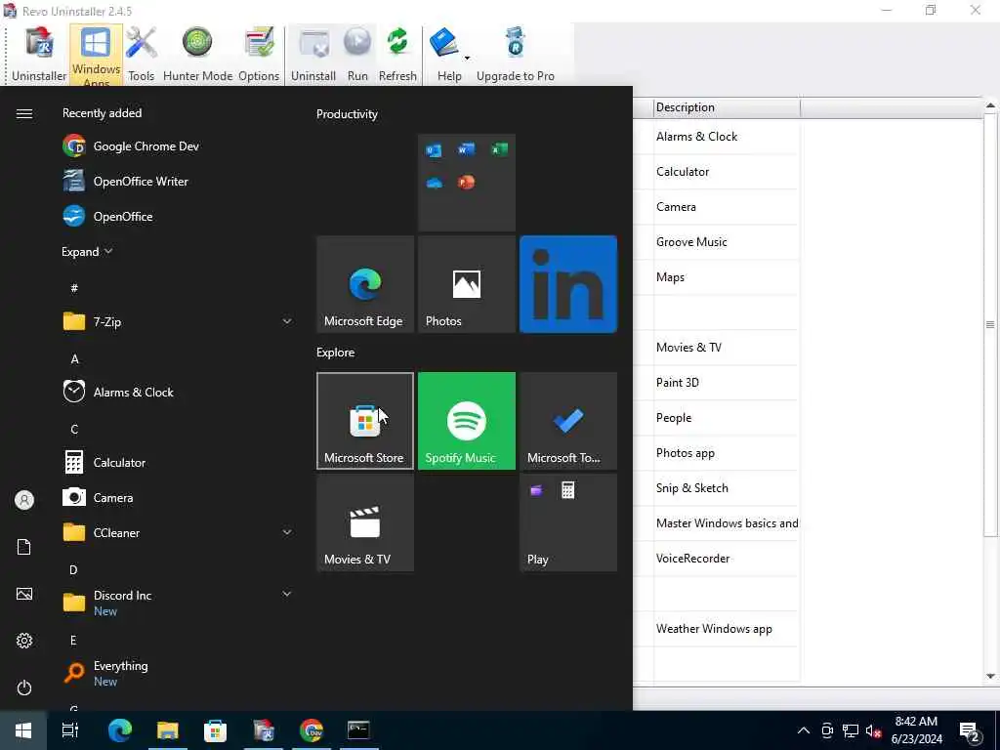Click the muted volume tray icon
This screenshot has height=750, width=1000.
tap(873, 731)
